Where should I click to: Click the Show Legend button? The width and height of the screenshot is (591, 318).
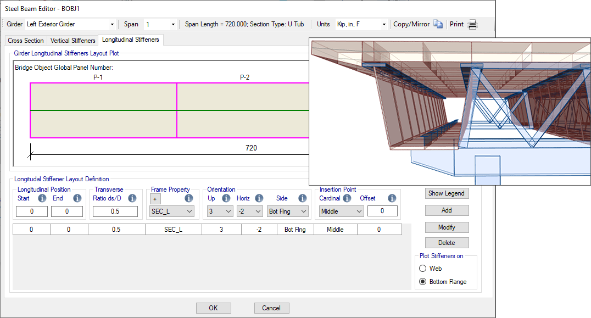(x=447, y=193)
